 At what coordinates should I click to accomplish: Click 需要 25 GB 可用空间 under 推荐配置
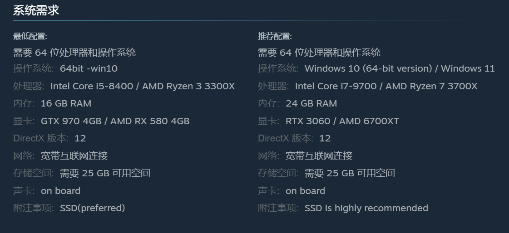pos(350,173)
